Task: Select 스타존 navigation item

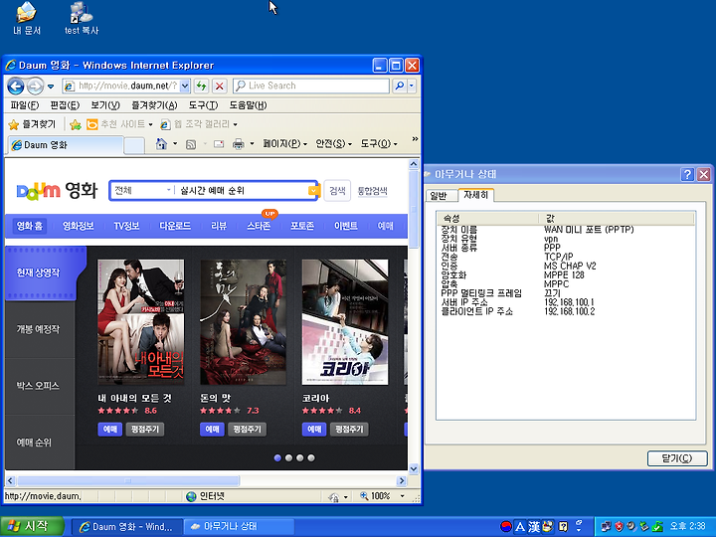Action: pos(259,226)
